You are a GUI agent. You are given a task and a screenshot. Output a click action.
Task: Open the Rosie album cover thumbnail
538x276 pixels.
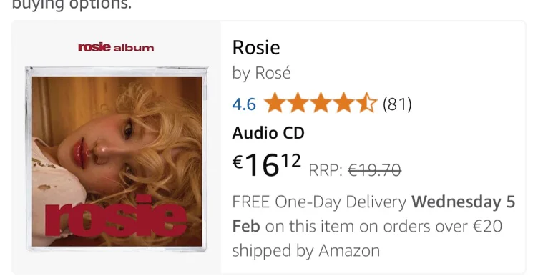pyautogui.click(x=117, y=159)
